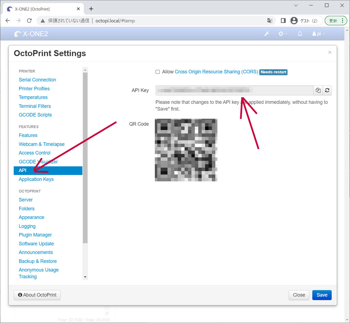Follow the Cross Origin Resource Sharing link
The image size is (350, 323).
(216, 72)
